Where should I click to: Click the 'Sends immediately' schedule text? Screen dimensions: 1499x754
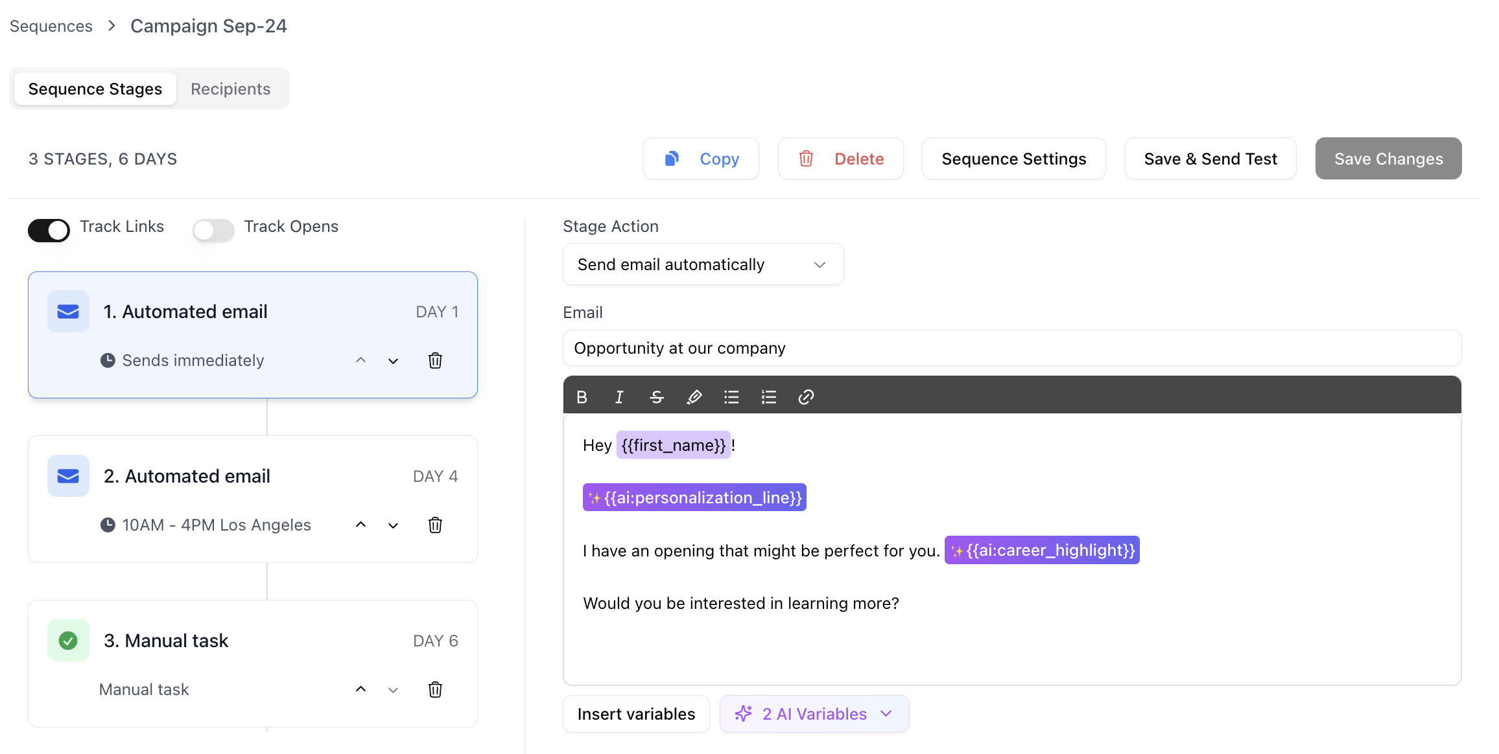click(193, 360)
